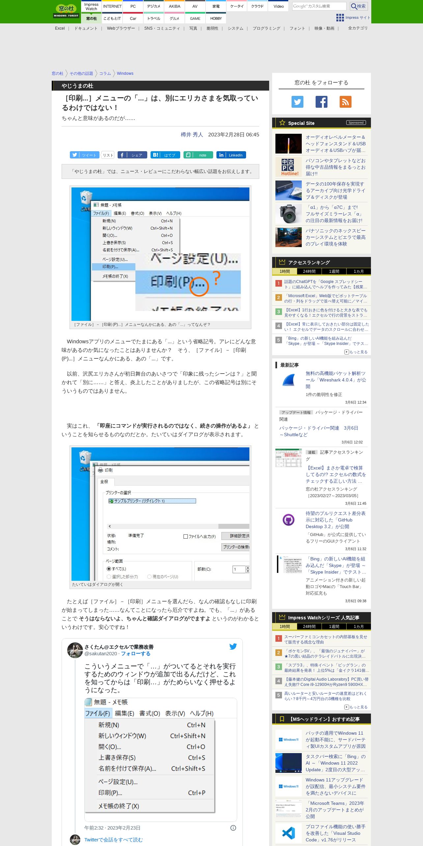Click the リスト button
Screen dimensions: 423x846
click(x=108, y=155)
